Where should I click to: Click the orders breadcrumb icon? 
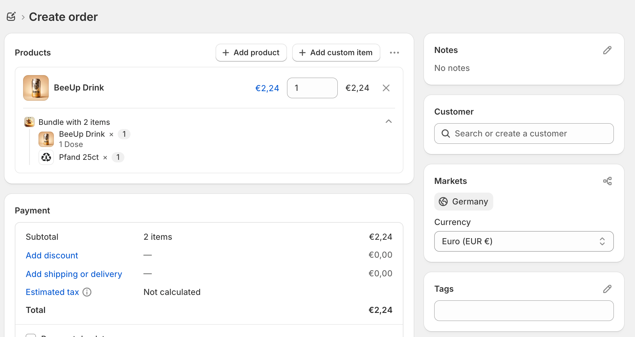click(x=11, y=16)
